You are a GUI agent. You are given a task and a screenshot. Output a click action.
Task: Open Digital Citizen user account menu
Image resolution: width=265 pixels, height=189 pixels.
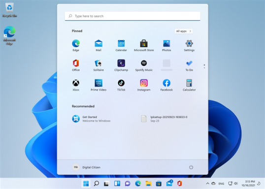click(86, 167)
